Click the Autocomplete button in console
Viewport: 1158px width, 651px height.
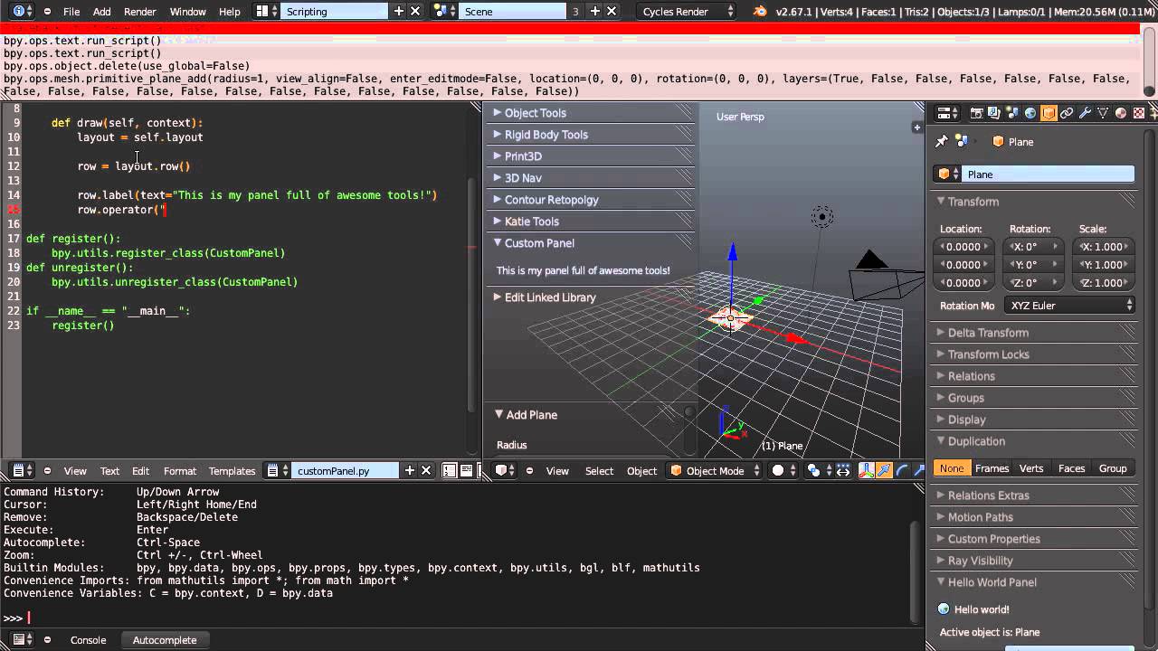coord(165,639)
